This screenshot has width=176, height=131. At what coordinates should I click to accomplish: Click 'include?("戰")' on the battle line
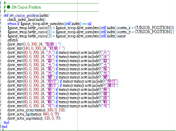[x=99, y=102]
